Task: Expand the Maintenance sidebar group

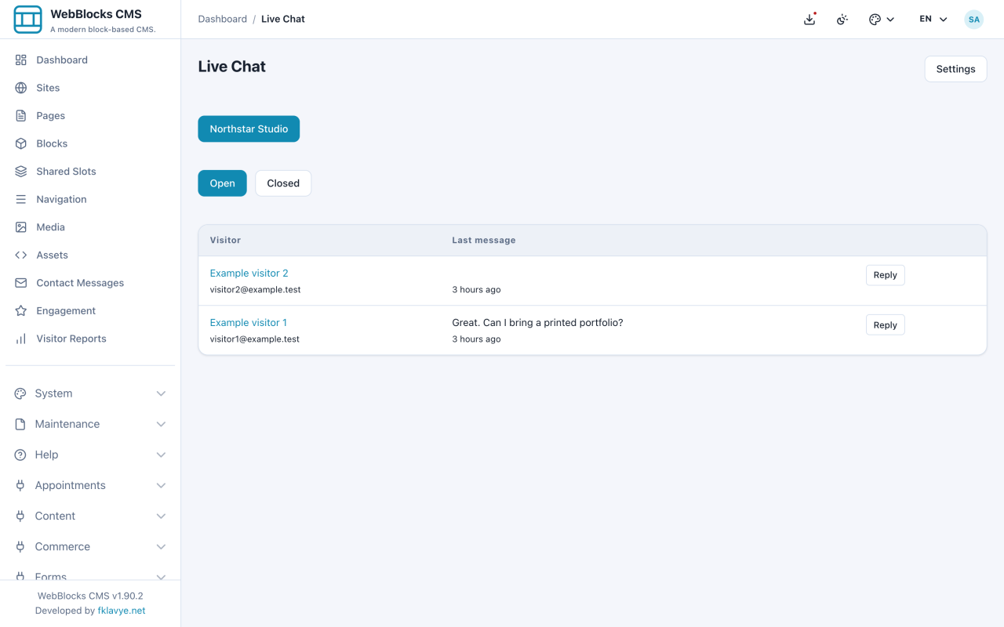Action: 90,424
